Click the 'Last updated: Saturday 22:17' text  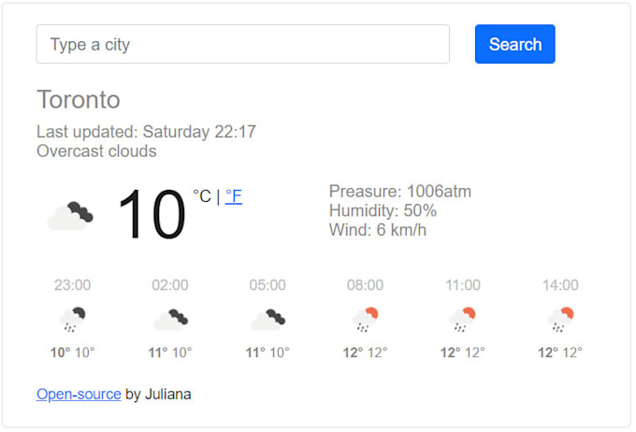point(146,132)
